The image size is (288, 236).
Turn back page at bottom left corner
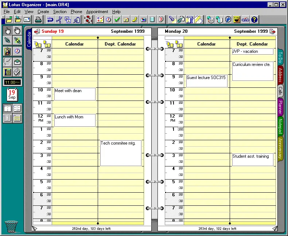tap(35, 228)
